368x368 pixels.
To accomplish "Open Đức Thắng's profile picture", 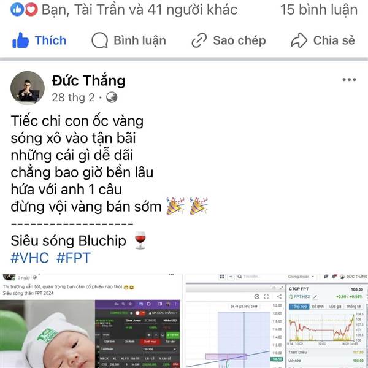I will click(x=28, y=88).
